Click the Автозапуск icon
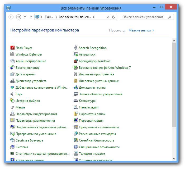Image resolution: width=185 pixels, height=169 pixels. click(x=76, y=54)
